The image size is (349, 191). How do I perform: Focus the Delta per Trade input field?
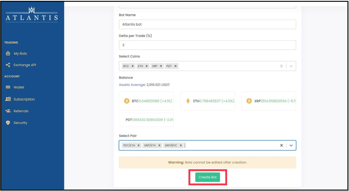pos(207,45)
